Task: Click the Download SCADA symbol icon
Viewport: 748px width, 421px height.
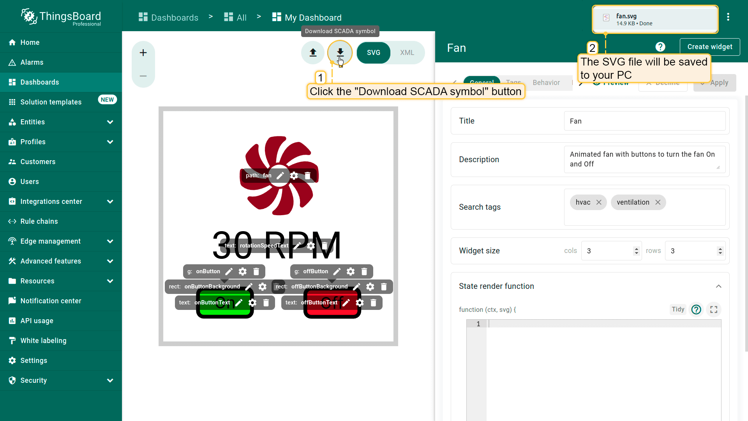Action: tap(340, 53)
